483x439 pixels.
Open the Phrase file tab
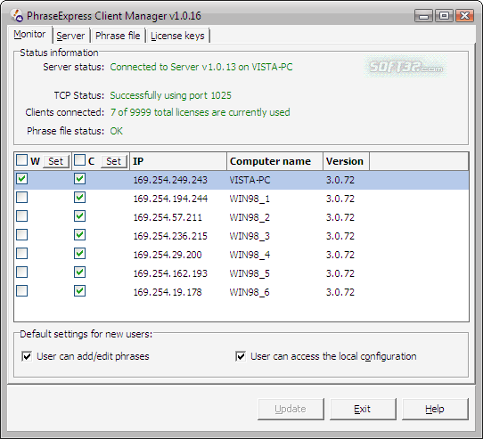(x=118, y=36)
